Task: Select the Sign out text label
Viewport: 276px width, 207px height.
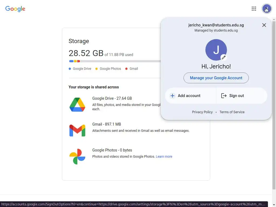Action: (237, 96)
